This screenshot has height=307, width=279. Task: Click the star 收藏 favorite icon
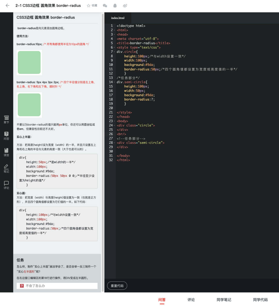point(92,5)
